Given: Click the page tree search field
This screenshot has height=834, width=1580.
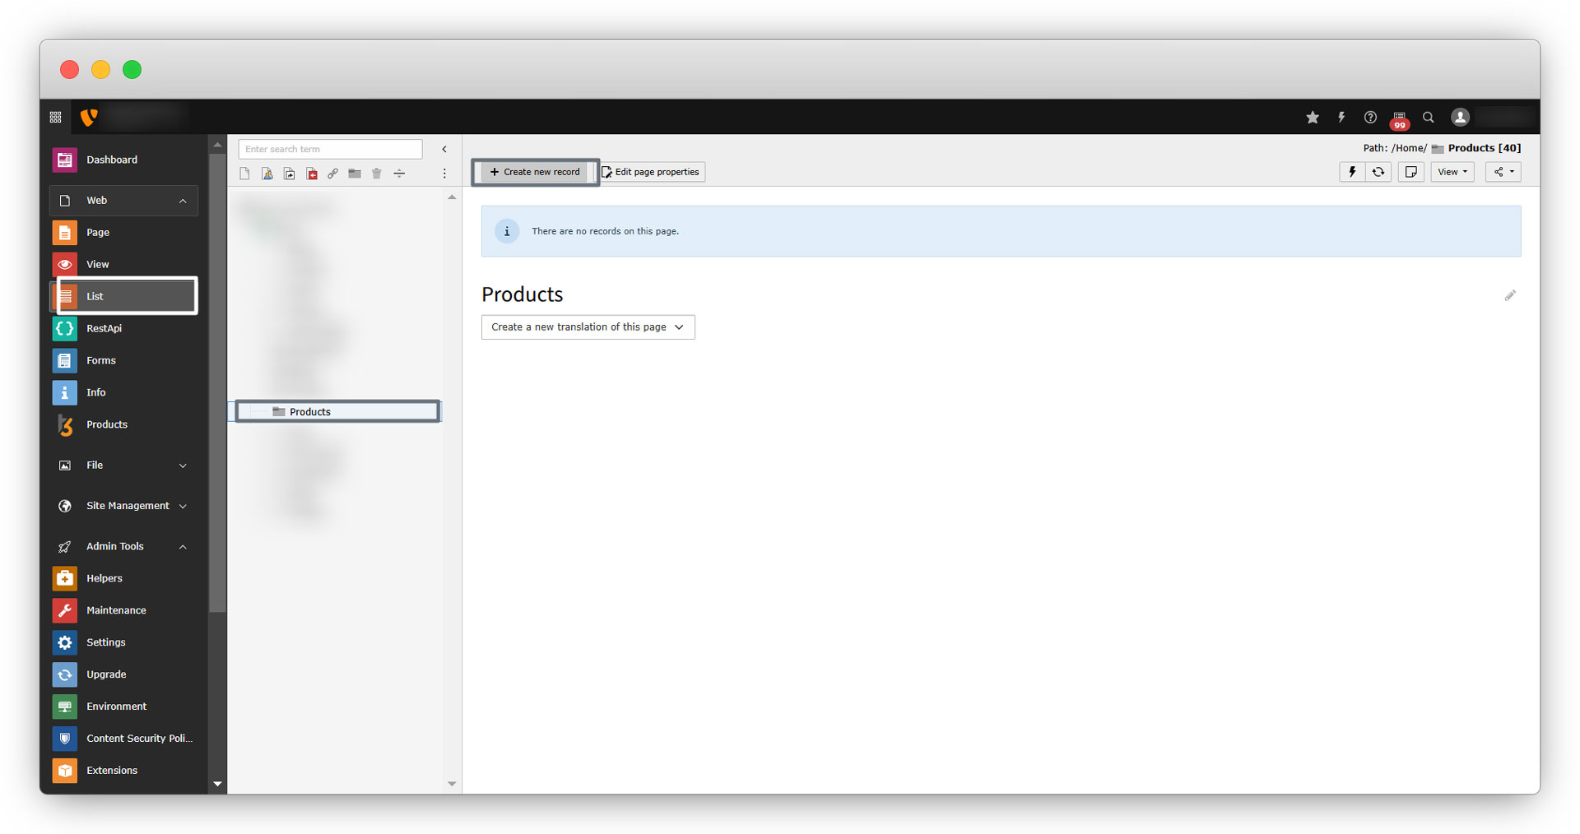Looking at the screenshot, I should coord(330,149).
